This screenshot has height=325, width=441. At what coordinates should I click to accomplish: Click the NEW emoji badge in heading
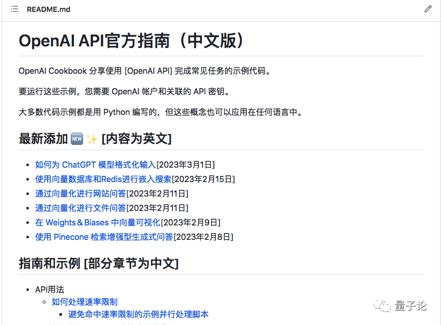click(x=77, y=139)
